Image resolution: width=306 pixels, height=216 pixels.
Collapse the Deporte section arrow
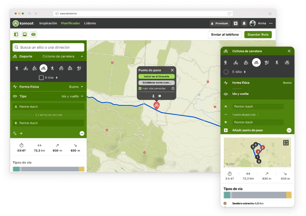82,57
